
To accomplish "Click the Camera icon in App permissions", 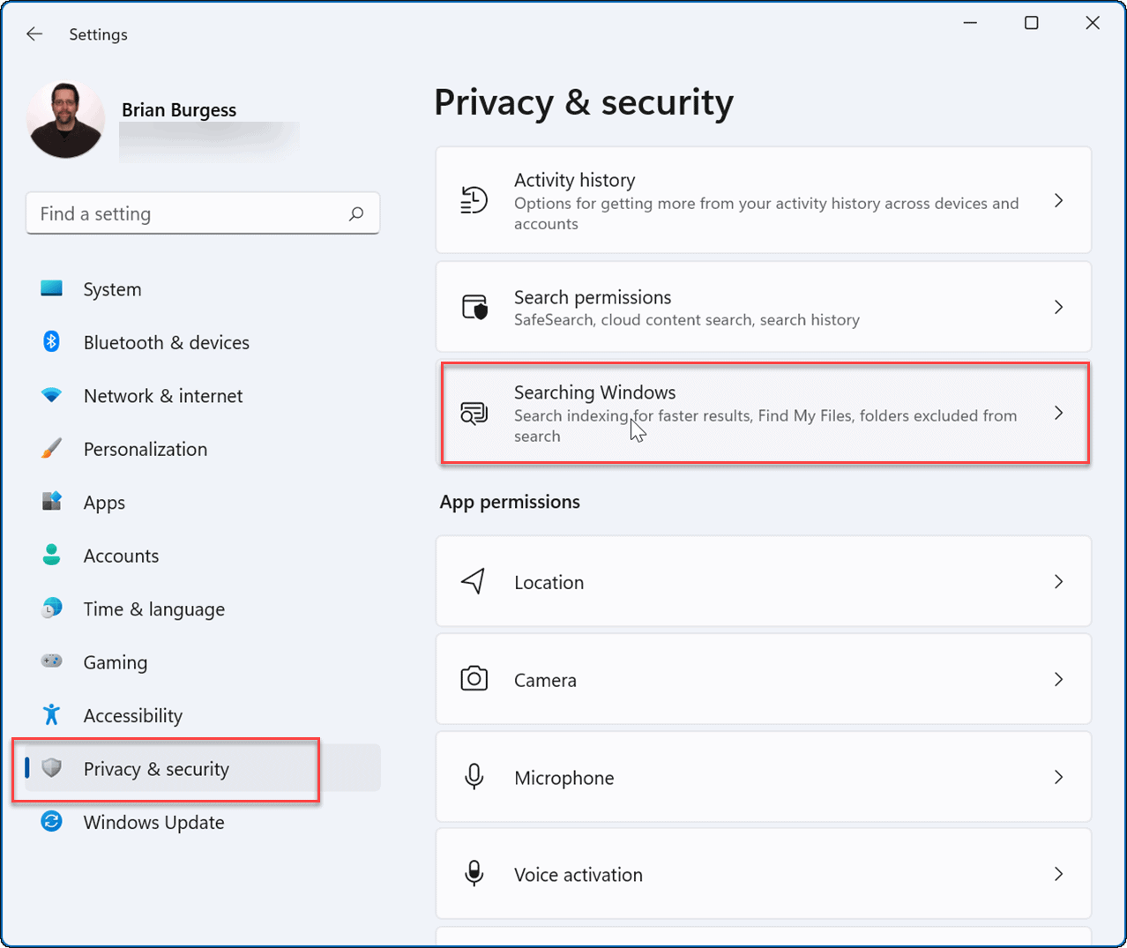I will (474, 679).
